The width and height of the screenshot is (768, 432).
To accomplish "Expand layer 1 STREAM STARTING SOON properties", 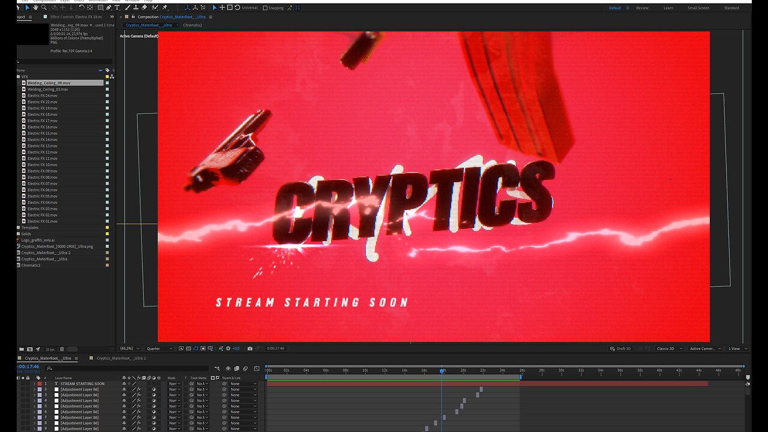I will [x=34, y=383].
